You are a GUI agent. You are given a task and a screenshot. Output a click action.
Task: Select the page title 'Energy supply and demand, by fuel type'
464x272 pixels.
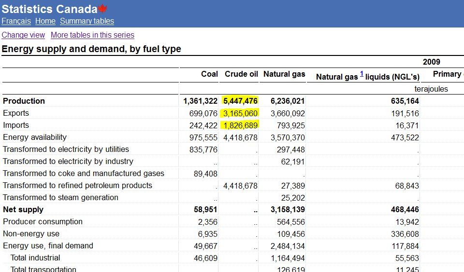point(91,49)
